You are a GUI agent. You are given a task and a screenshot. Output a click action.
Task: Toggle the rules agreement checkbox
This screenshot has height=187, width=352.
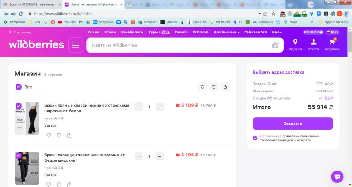(255, 138)
